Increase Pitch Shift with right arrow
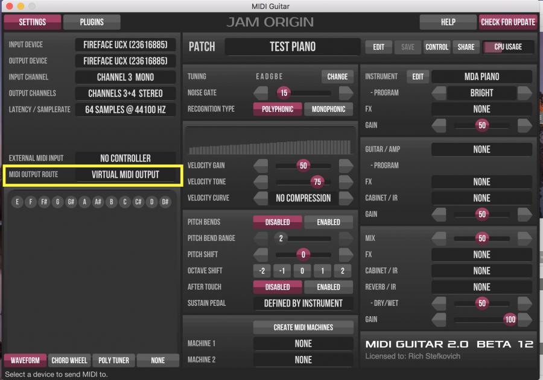Image resolution: width=543 pixels, height=380 pixels. pyautogui.click(x=346, y=255)
